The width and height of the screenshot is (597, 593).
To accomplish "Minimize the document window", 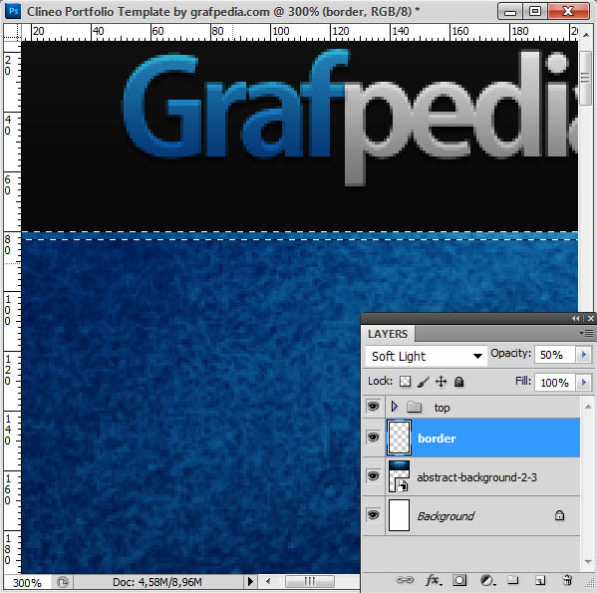I will click(x=510, y=12).
